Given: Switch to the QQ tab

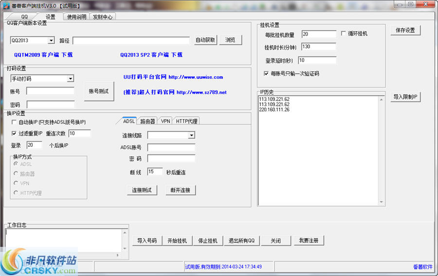Looking at the screenshot, I should (x=24, y=17).
